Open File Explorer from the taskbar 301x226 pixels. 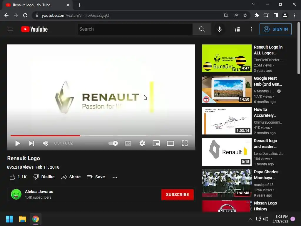click(x=22, y=219)
